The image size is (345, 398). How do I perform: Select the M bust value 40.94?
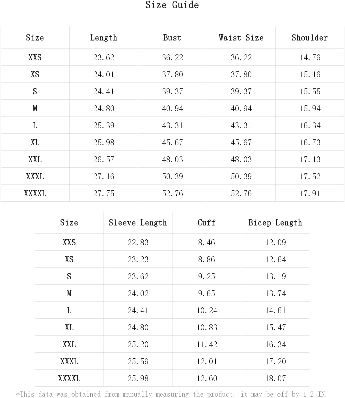(172, 108)
